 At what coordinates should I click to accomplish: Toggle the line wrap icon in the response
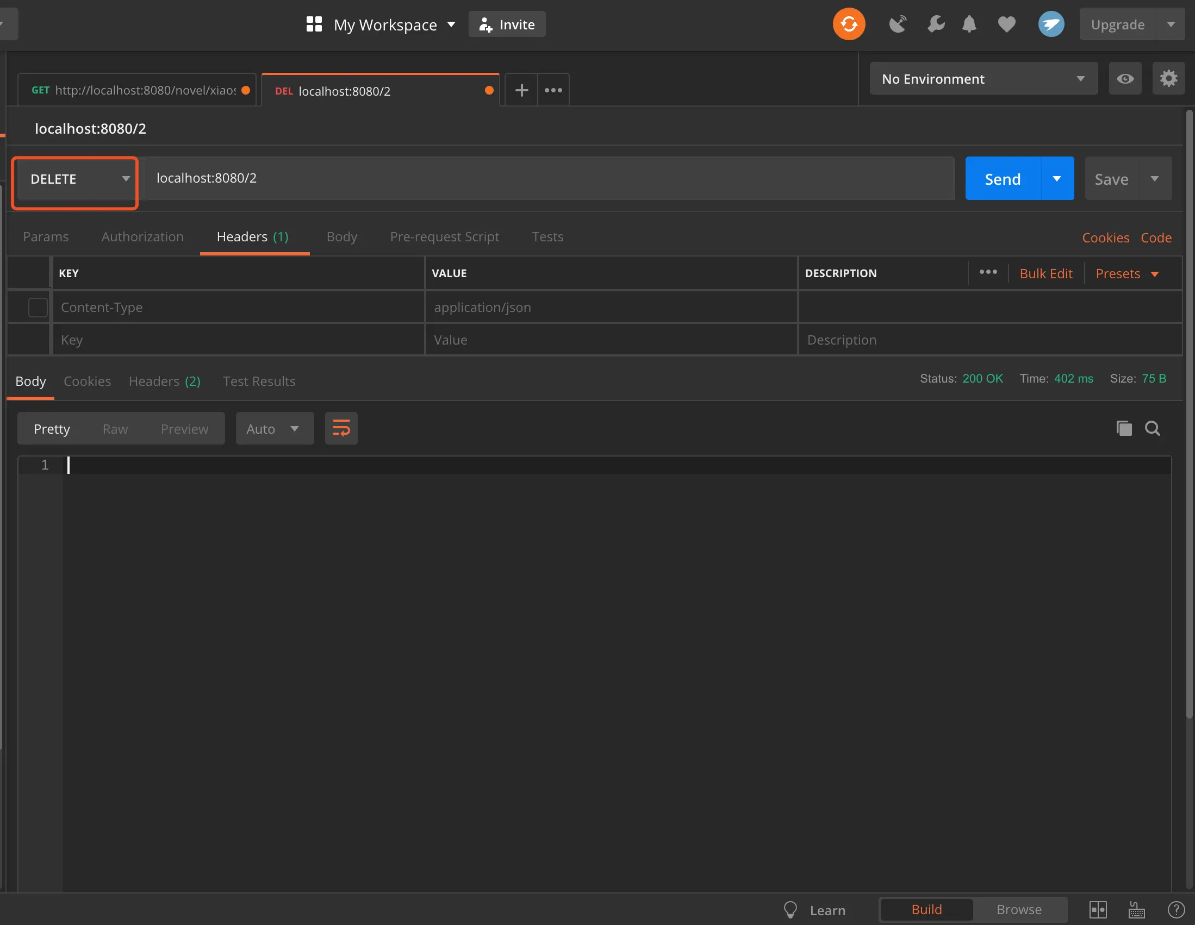click(341, 428)
